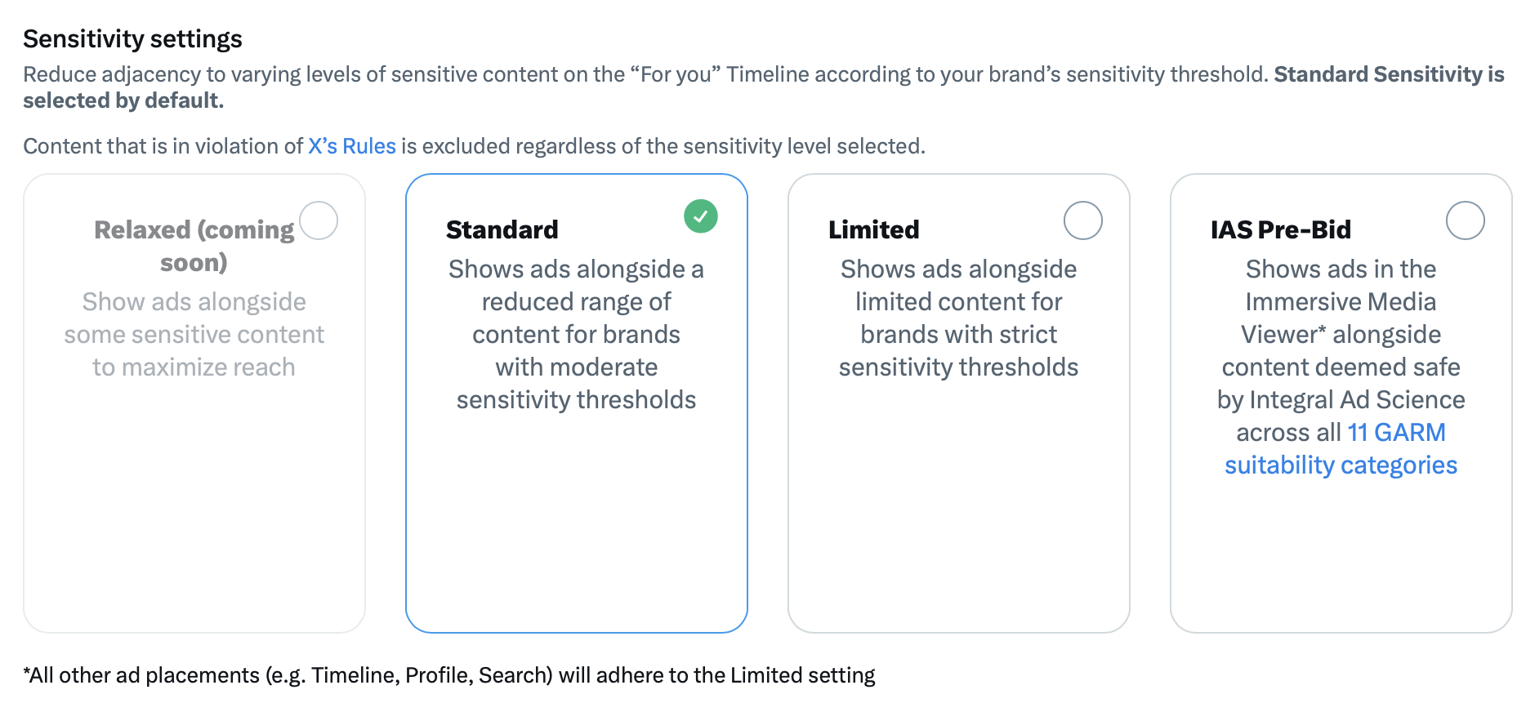The image size is (1526, 712).
Task: Click the Relaxed (coming soon) title
Action: (x=194, y=246)
